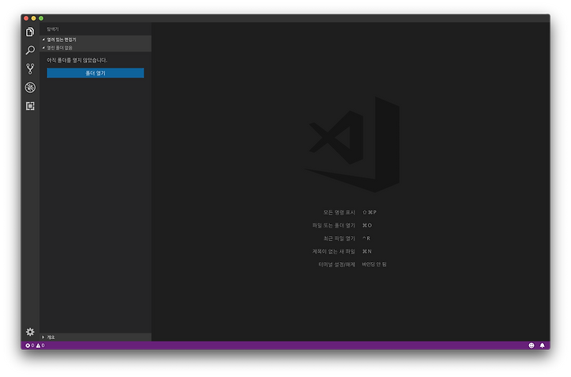Close the window with red button
The image size is (571, 377).
pyautogui.click(x=26, y=18)
